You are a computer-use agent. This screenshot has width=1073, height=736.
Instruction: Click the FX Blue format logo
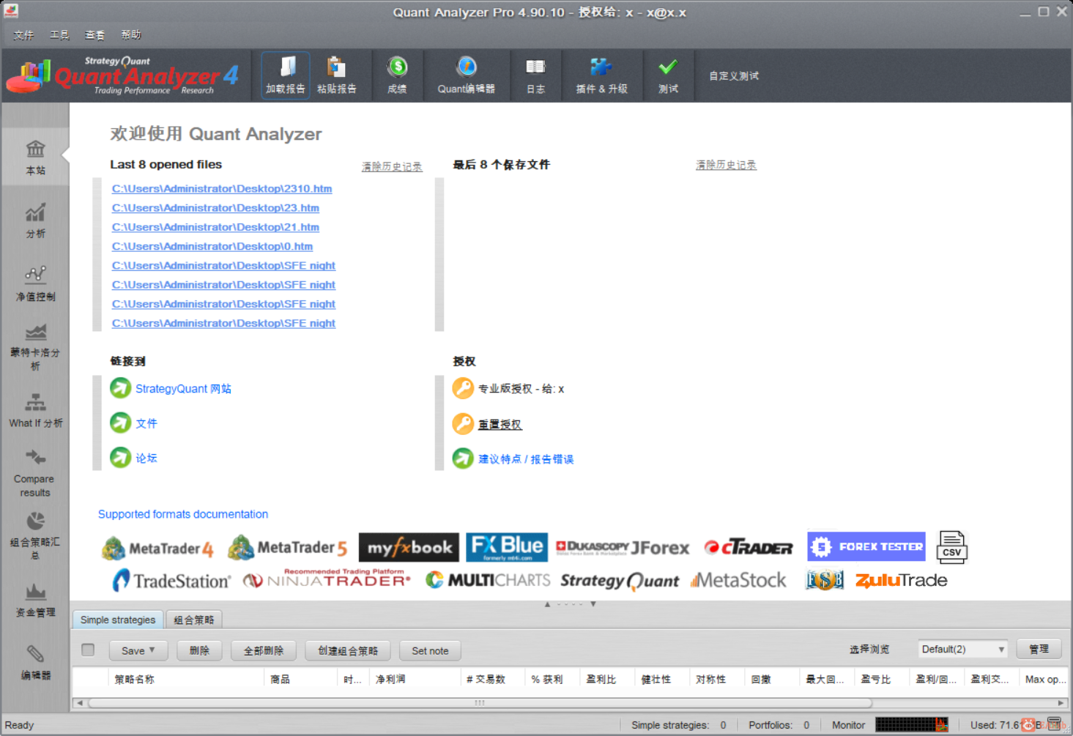(x=507, y=547)
